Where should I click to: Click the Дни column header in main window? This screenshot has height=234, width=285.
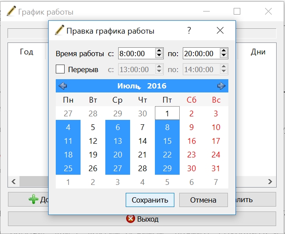tap(258, 52)
